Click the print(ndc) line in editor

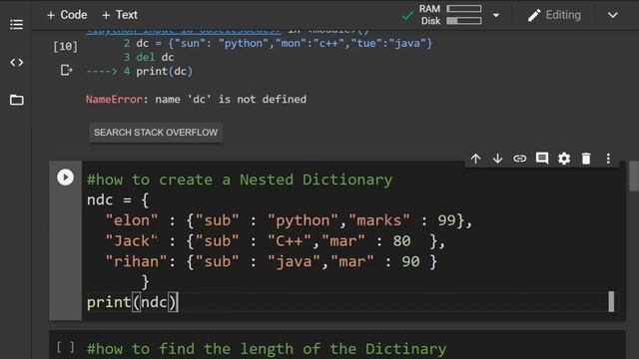[132, 302]
